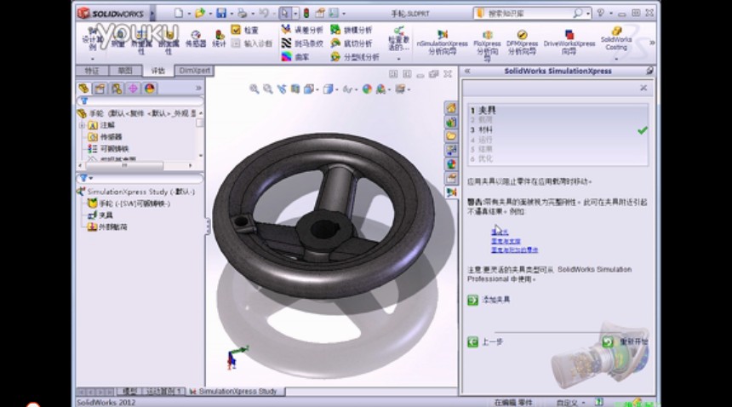Open the display style cube dropdown
The height and width of the screenshot is (407, 732).
[337, 89]
